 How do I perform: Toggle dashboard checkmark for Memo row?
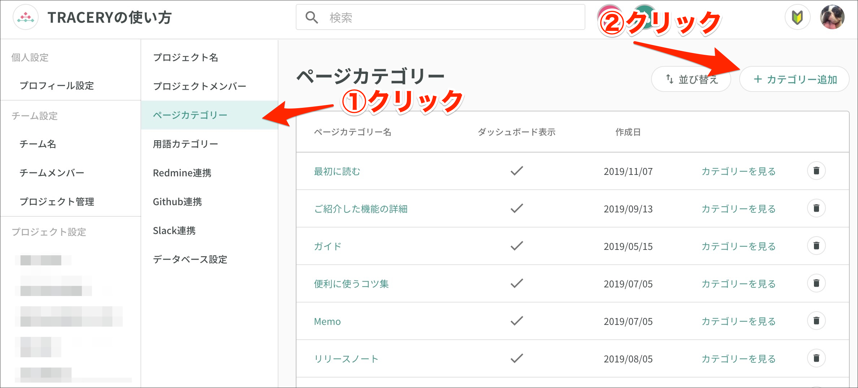[x=517, y=321]
